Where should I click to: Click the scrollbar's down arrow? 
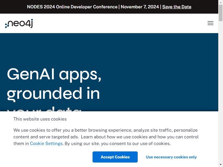[x=220, y=165]
